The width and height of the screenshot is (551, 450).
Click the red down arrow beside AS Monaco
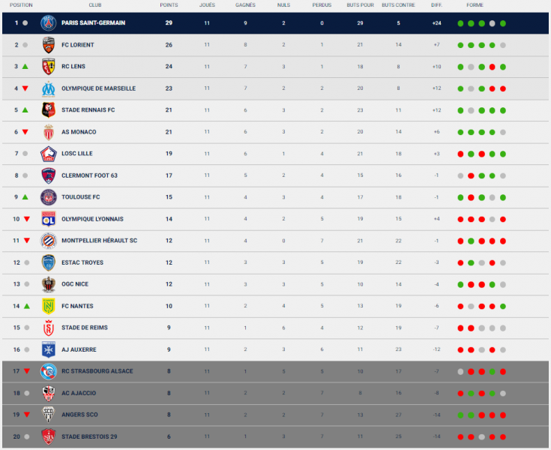pos(25,132)
